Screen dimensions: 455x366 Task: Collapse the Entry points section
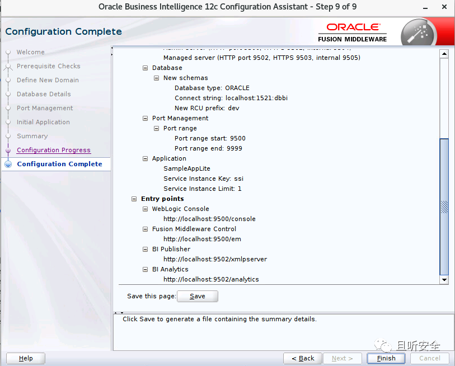pos(134,199)
